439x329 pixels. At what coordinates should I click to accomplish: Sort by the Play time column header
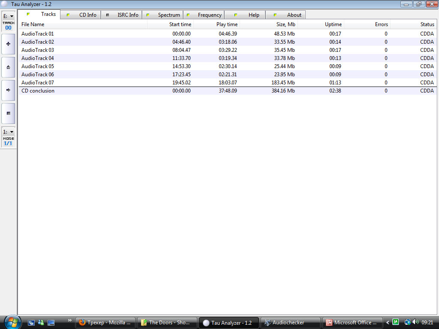[217, 25]
